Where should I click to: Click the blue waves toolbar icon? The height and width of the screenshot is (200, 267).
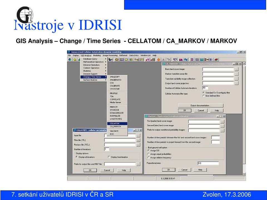click(186, 60)
